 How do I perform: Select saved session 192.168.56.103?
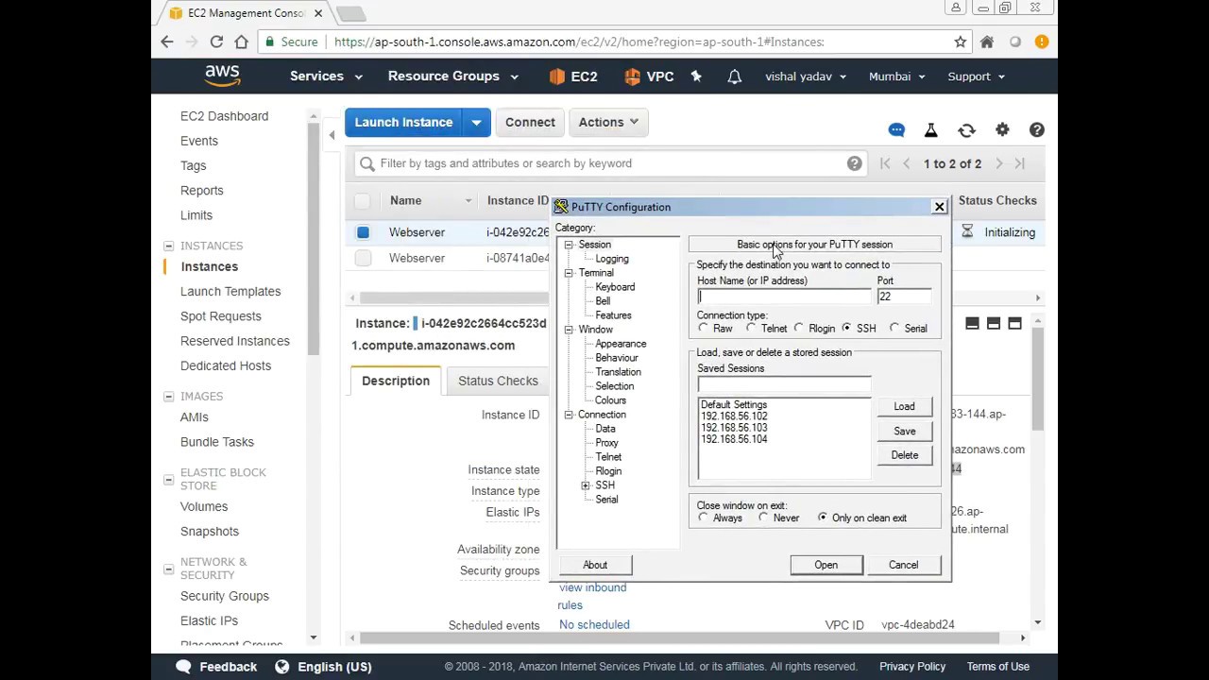coord(734,428)
